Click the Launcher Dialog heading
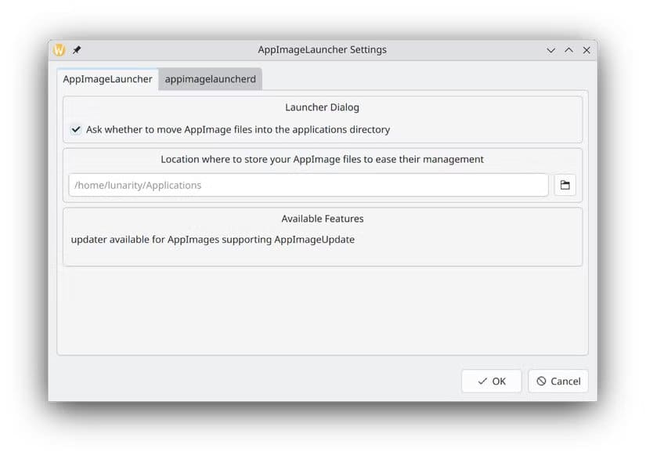 [322, 107]
